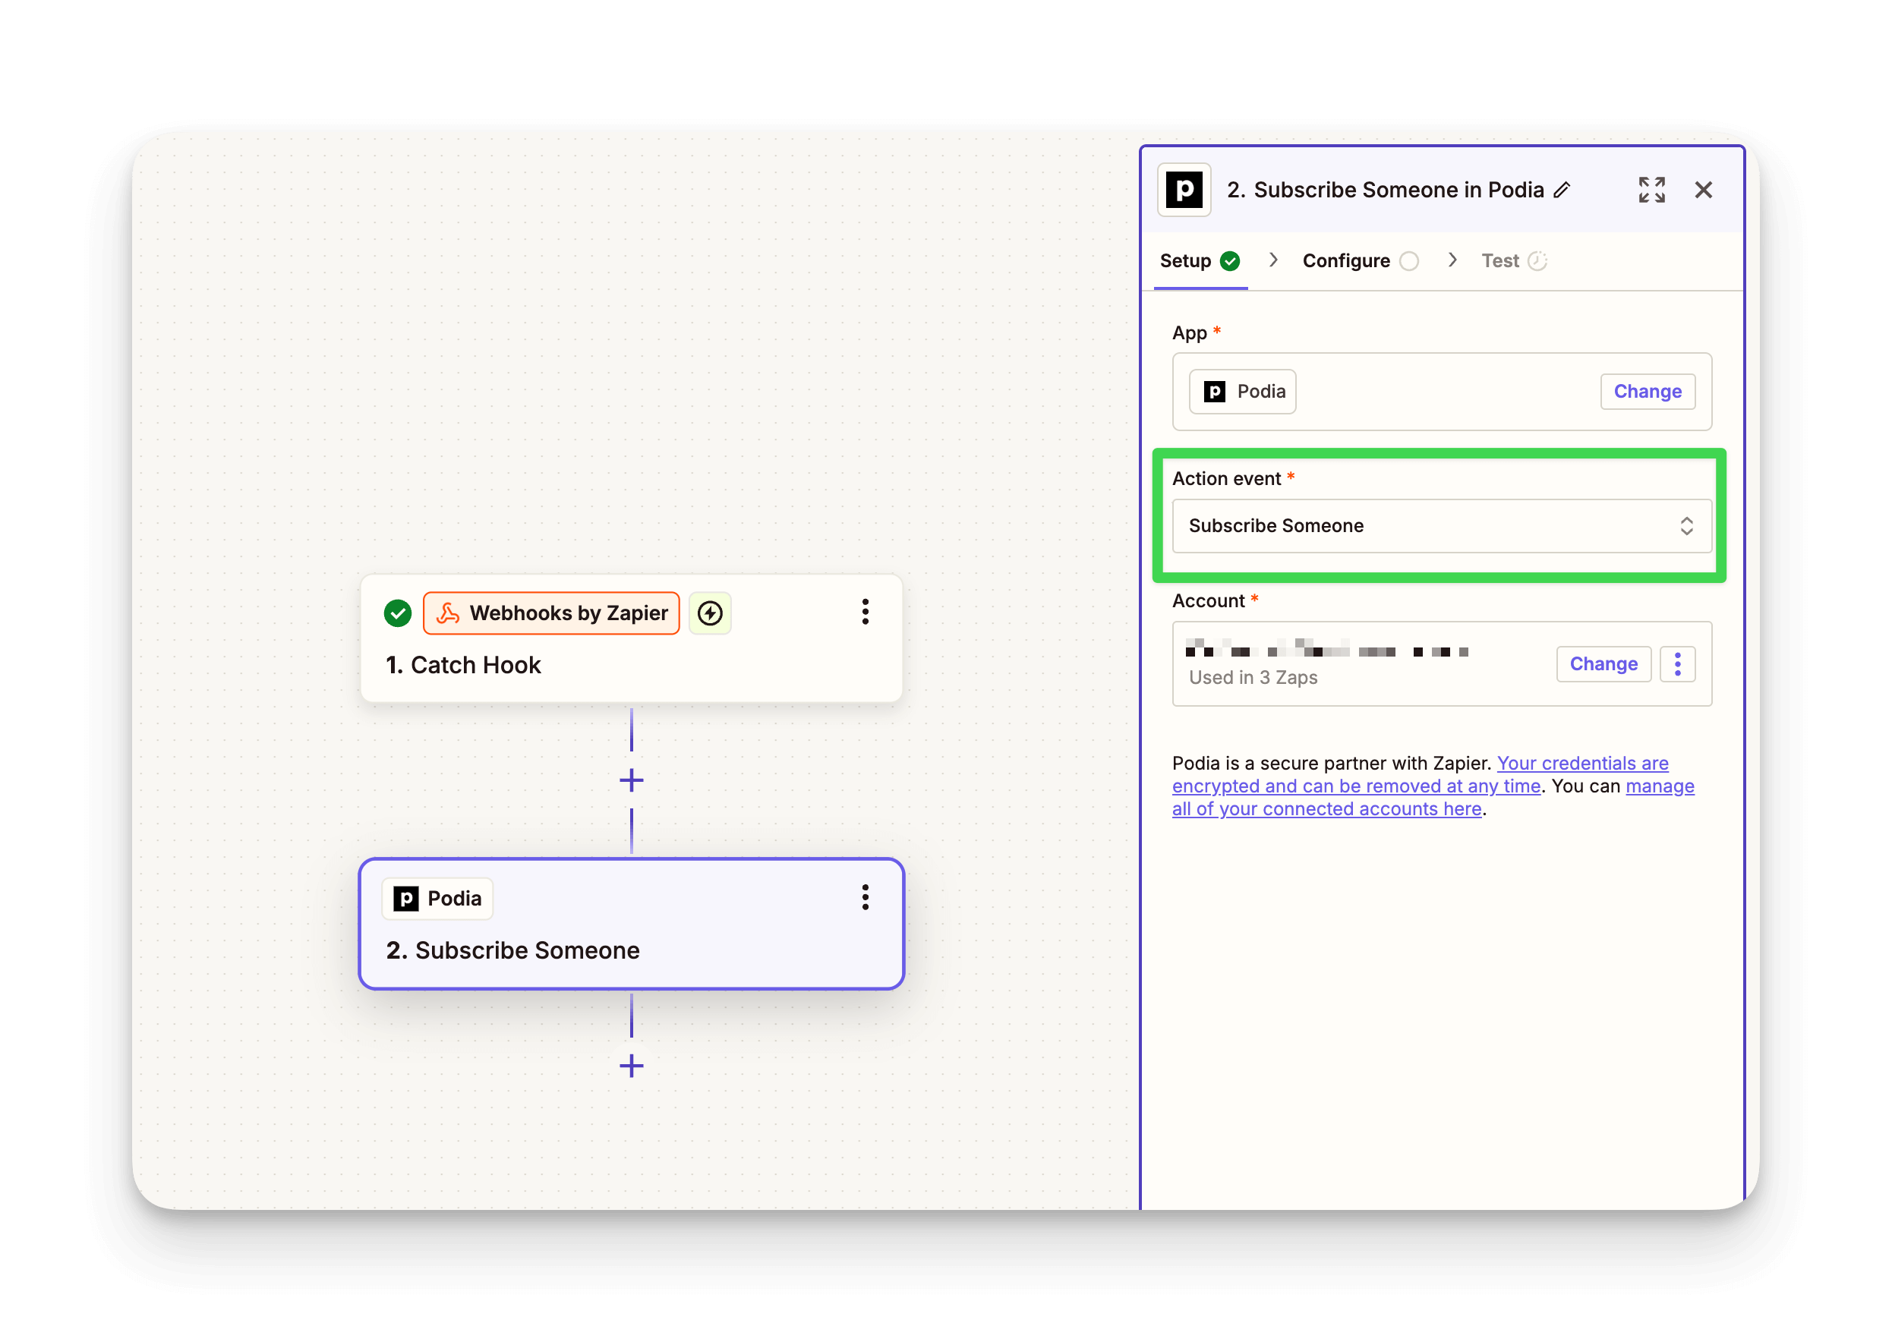This screenshot has height=1342, width=1892.
Task: Open Podia step three-dot menu
Action: click(x=865, y=897)
